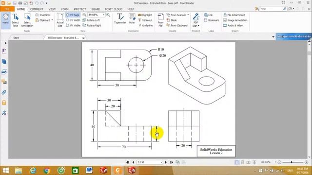This screenshot has height=175, width=312.
Task: Open the advanced search icon beside Find
Action: click(x=257, y=9)
